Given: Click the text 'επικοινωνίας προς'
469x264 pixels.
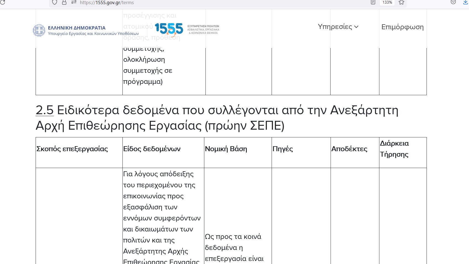Looking at the screenshot, I should 153,196.
